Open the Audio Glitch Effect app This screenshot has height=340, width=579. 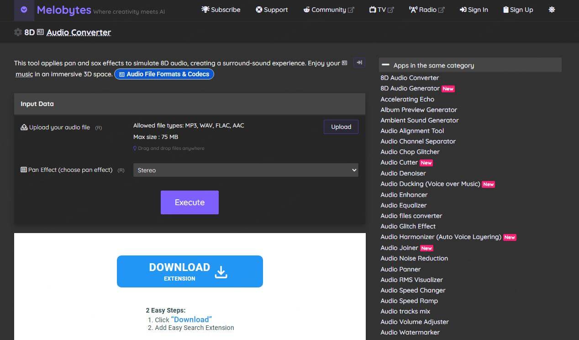point(408,226)
